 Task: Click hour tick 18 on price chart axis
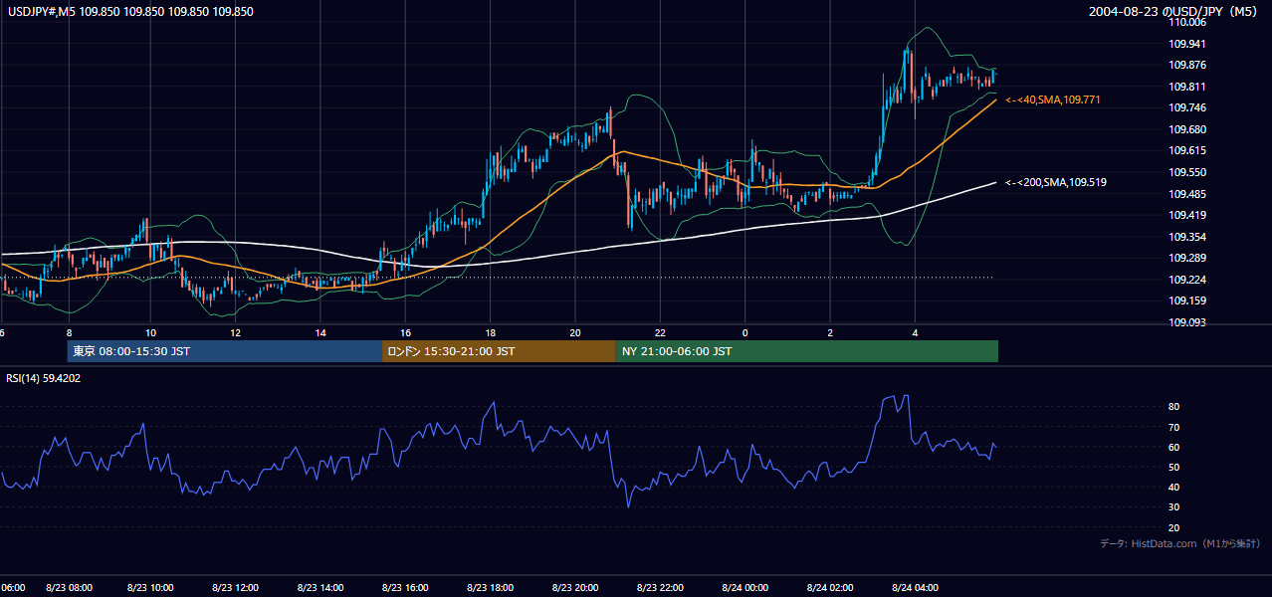tap(490, 332)
